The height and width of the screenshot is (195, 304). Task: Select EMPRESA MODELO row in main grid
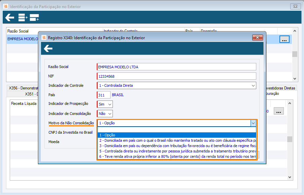point(23,39)
